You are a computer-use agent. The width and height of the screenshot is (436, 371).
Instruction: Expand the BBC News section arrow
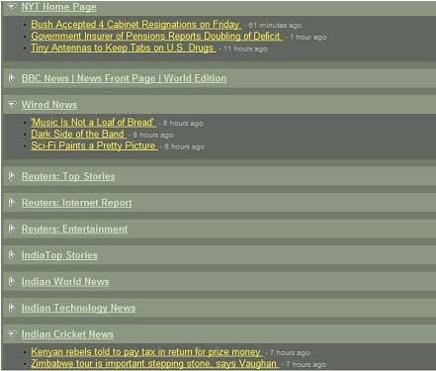pyautogui.click(x=12, y=78)
